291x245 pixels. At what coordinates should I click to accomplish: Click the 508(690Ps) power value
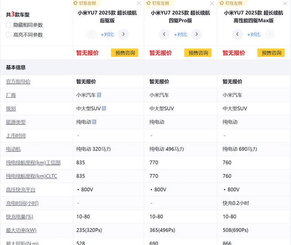(236, 230)
